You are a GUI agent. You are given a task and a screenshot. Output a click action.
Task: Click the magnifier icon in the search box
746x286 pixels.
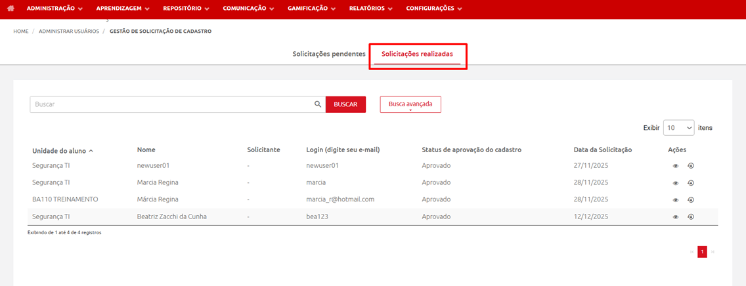[318, 104]
